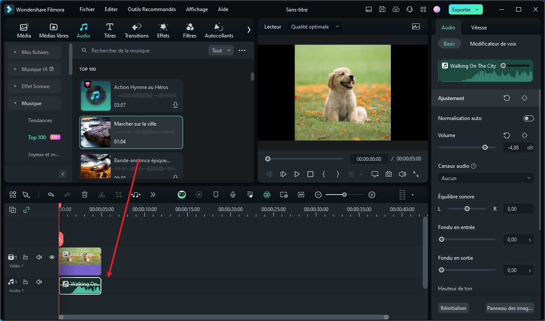Open help for Canaux audio
The width and height of the screenshot is (545, 321).
[x=473, y=166]
